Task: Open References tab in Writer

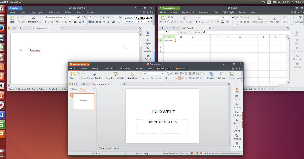Action: [54, 12]
